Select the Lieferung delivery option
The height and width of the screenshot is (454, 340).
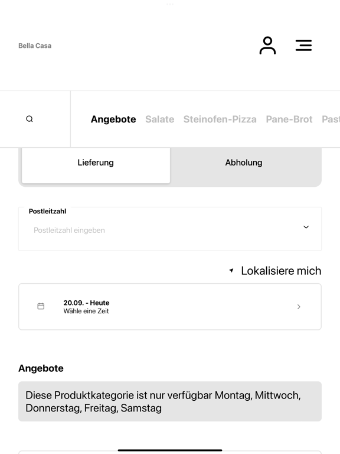pos(96,164)
